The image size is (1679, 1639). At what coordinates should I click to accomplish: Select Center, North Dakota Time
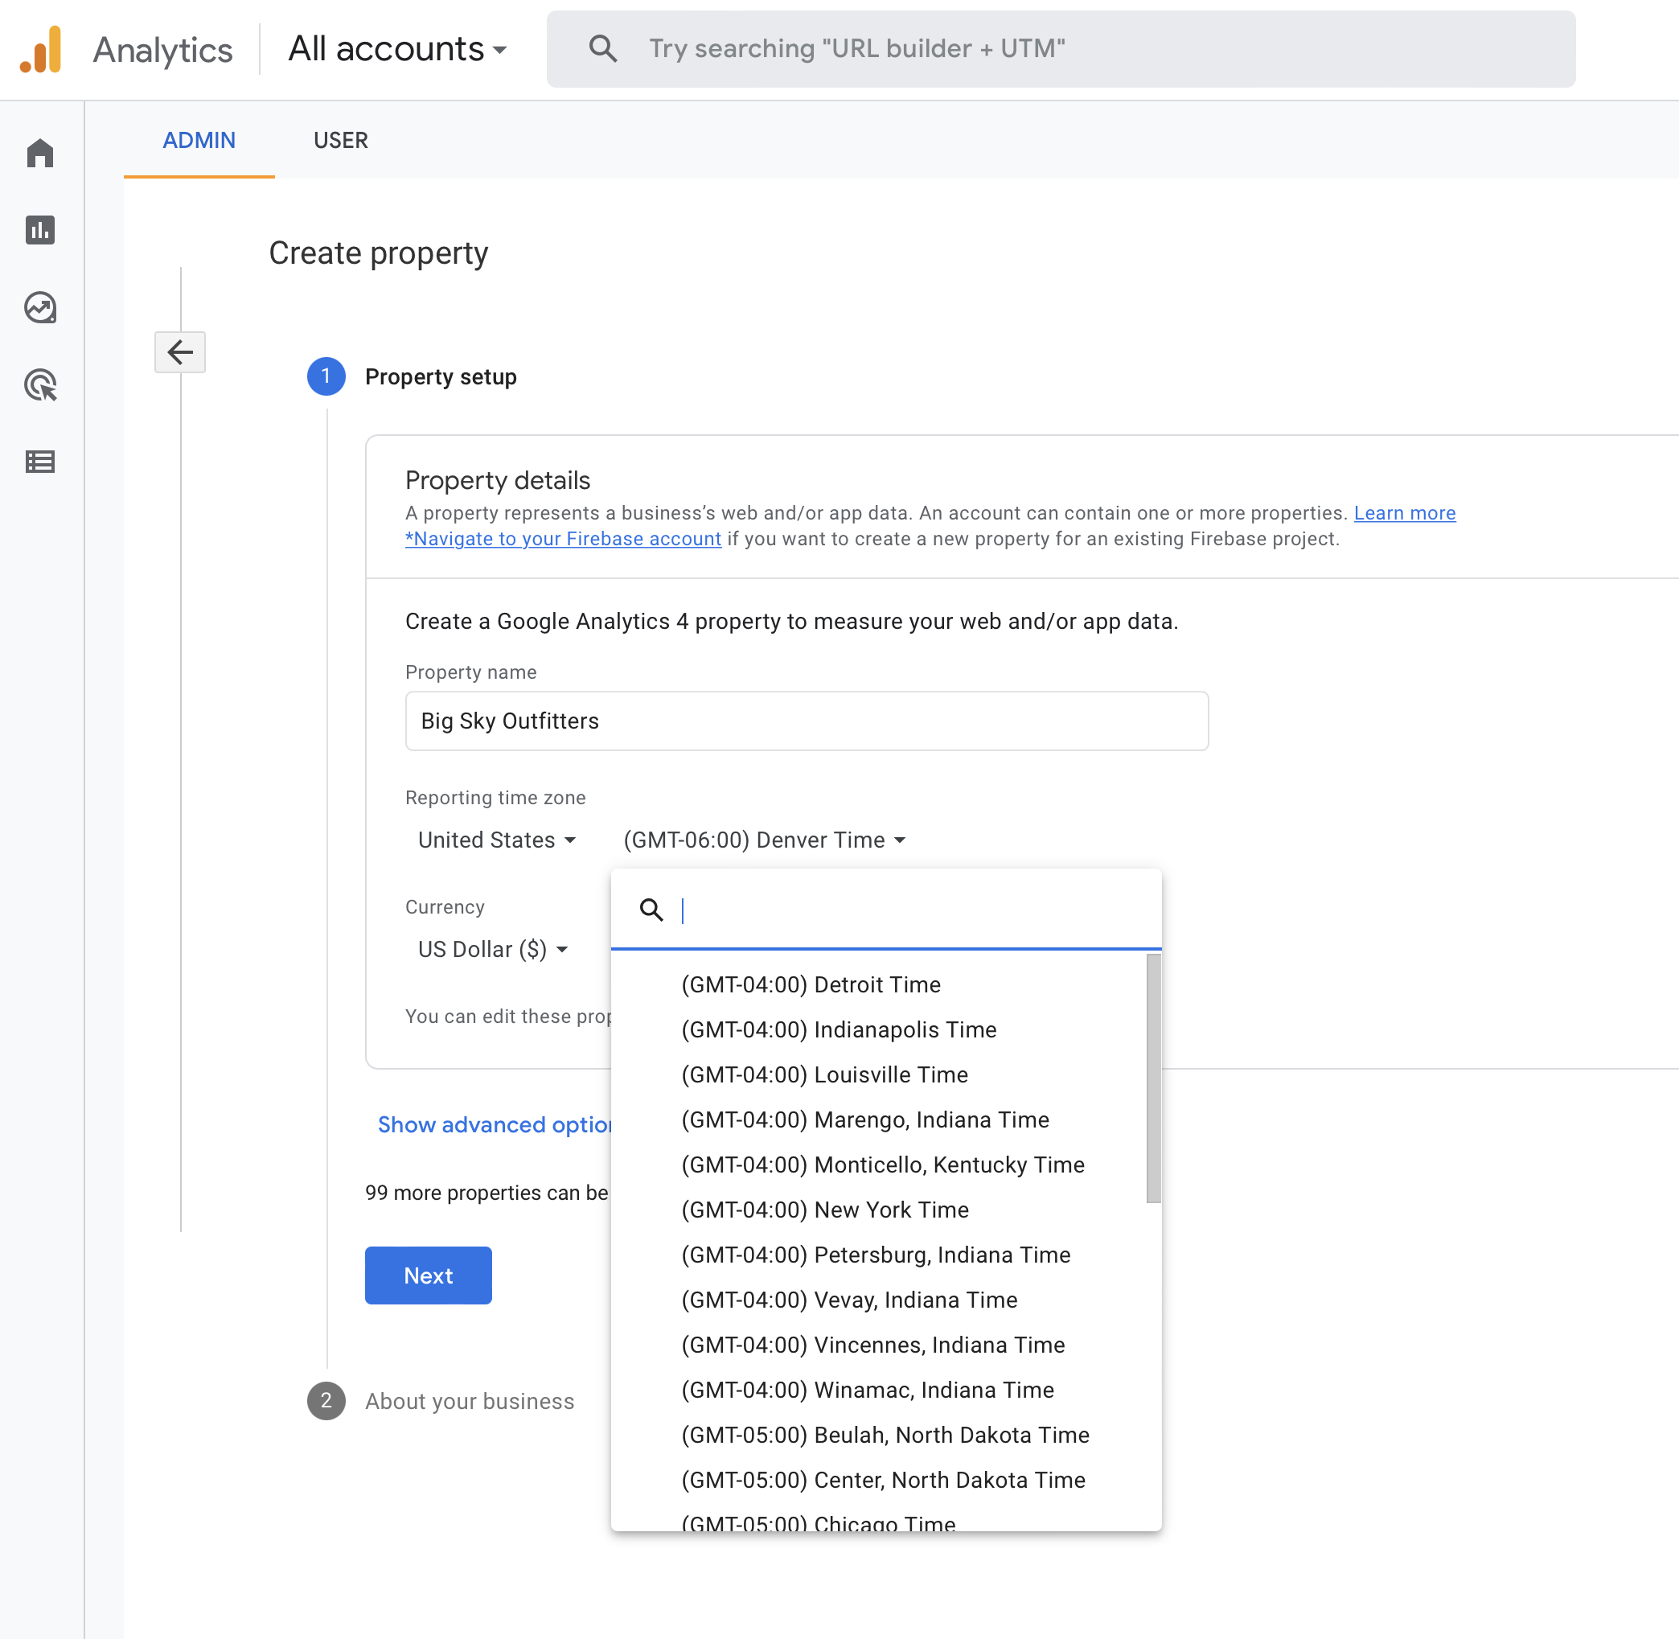[x=879, y=1480]
